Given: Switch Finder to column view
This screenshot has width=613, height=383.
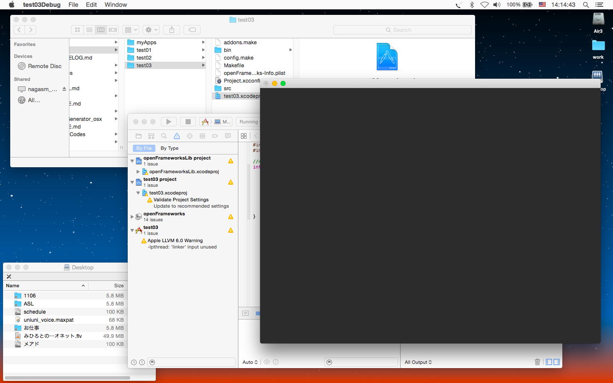Looking at the screenshot, I should pos(101,30).
